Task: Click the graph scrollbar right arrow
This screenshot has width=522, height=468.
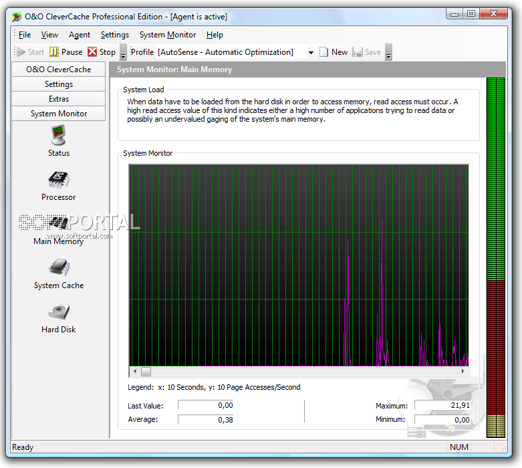Action: coord(463,372)
